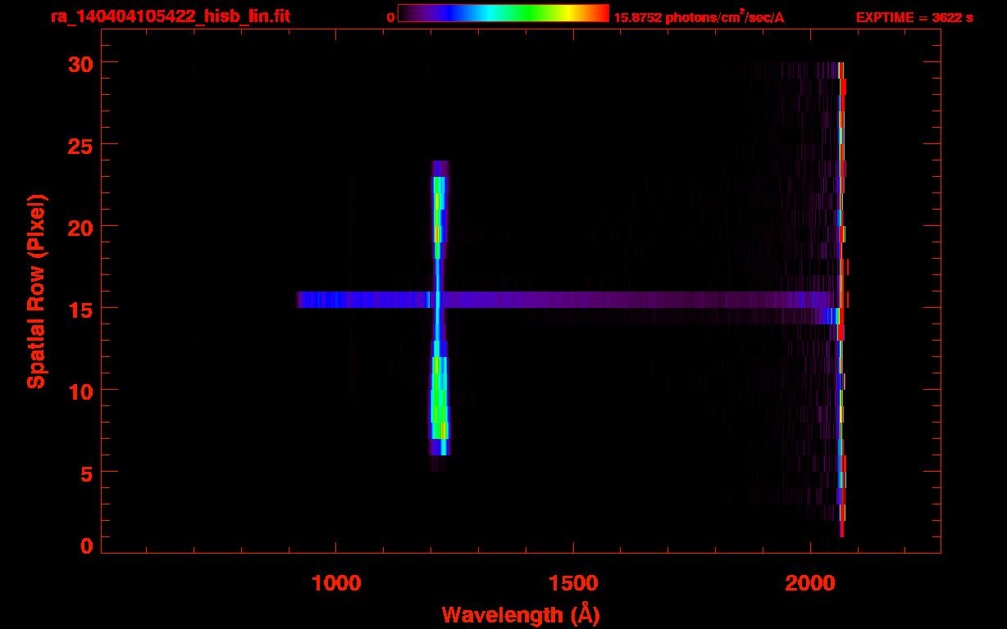This screenshot has height=629, width=1007.
Task: Click the x-axis tick label 1000
Action: (x=335, y=583)
